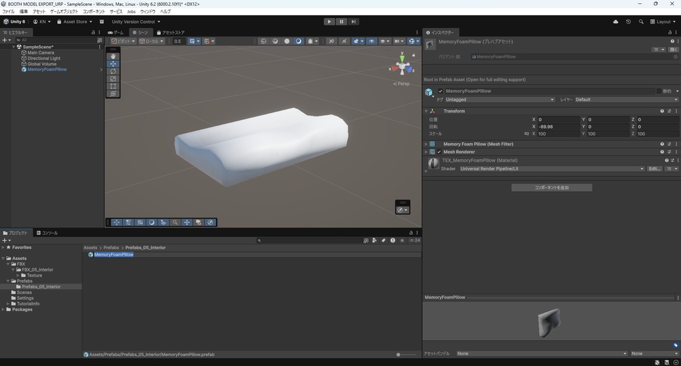Expand the Mesh Filter component

coord(426,144)
